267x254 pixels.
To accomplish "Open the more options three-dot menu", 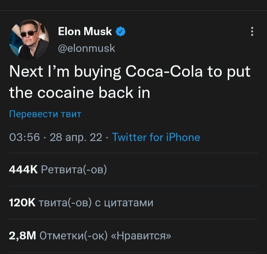I will pyautogui.click(x=252, y=32).
